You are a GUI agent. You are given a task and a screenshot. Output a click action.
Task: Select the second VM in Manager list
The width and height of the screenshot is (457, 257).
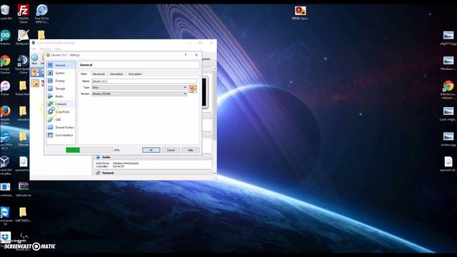point(35,84)
